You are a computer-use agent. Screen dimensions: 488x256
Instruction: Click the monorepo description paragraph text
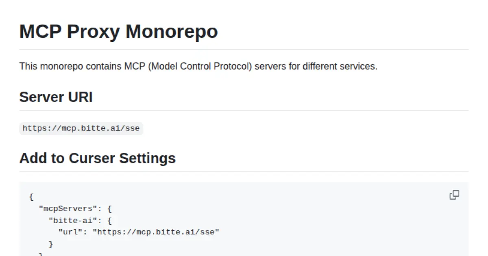click(198, 66)
